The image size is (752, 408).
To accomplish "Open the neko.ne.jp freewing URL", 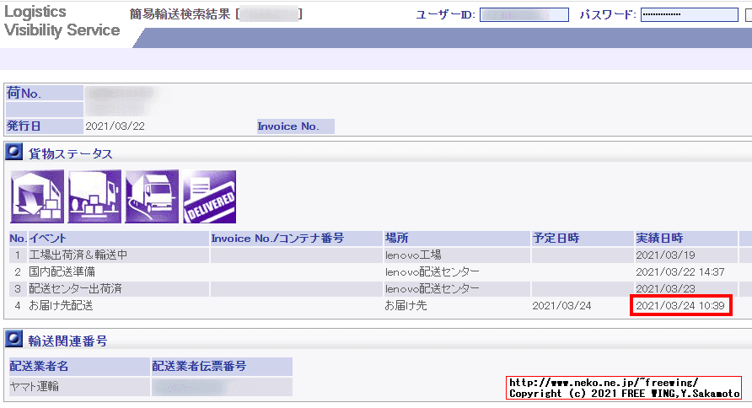I will click(x=604, y=382).
